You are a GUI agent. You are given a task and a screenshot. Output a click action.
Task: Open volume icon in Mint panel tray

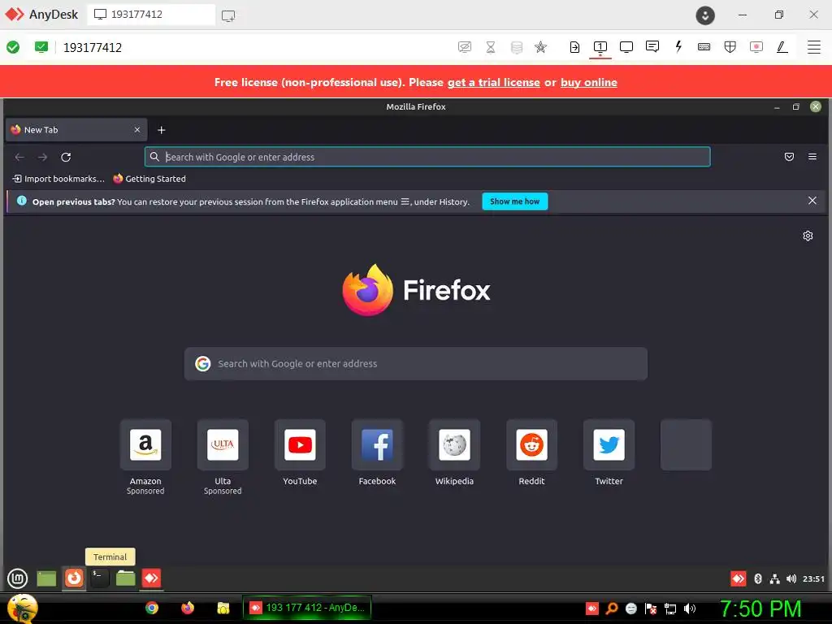tap(791, 578)
